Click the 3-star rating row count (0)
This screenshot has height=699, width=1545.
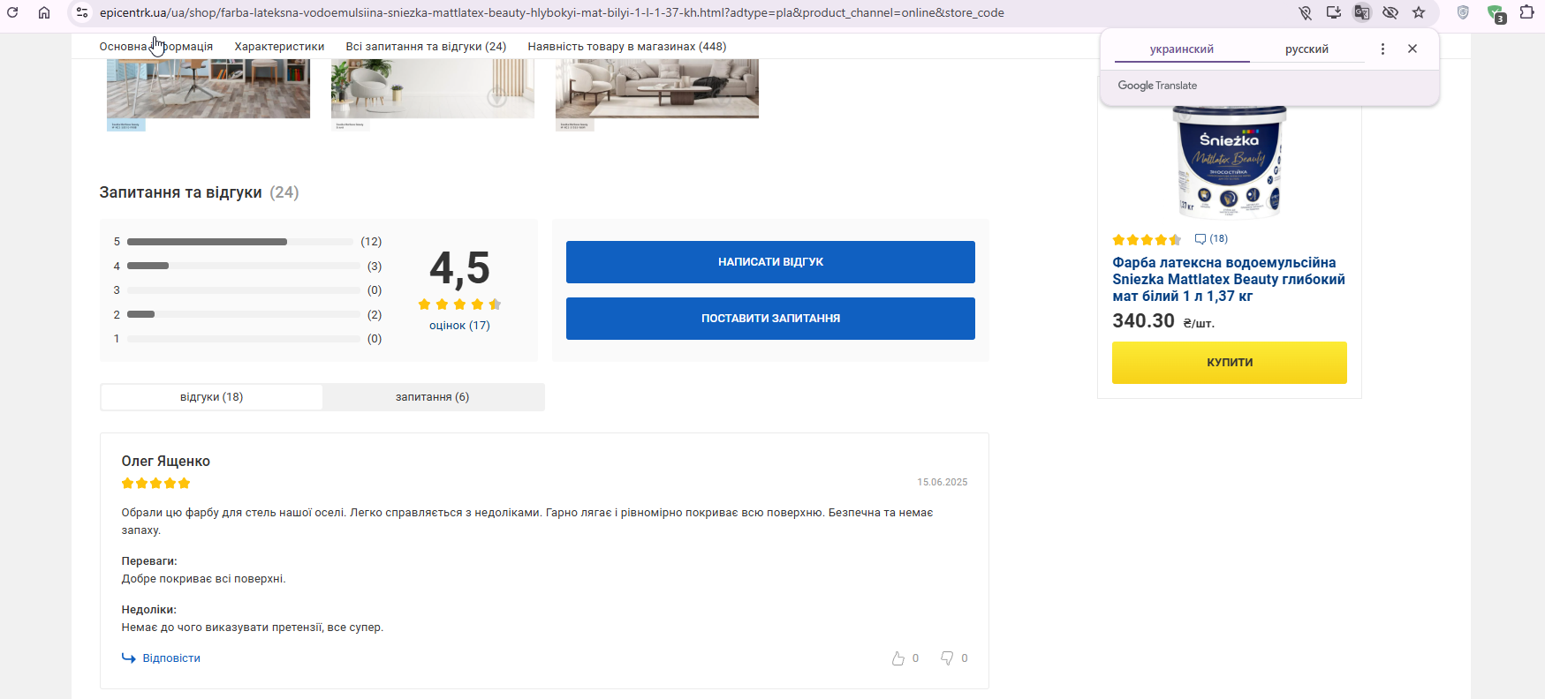pyautogui.click(x=375, y=290)
